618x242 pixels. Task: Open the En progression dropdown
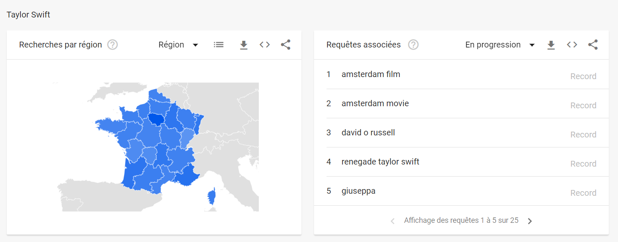point(500,45)
